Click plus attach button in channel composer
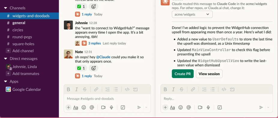The image size is (278, 118). (68, 107)
